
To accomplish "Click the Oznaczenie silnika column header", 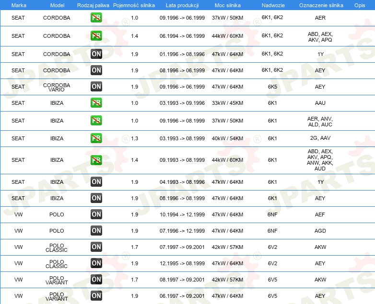I will 321,5.
